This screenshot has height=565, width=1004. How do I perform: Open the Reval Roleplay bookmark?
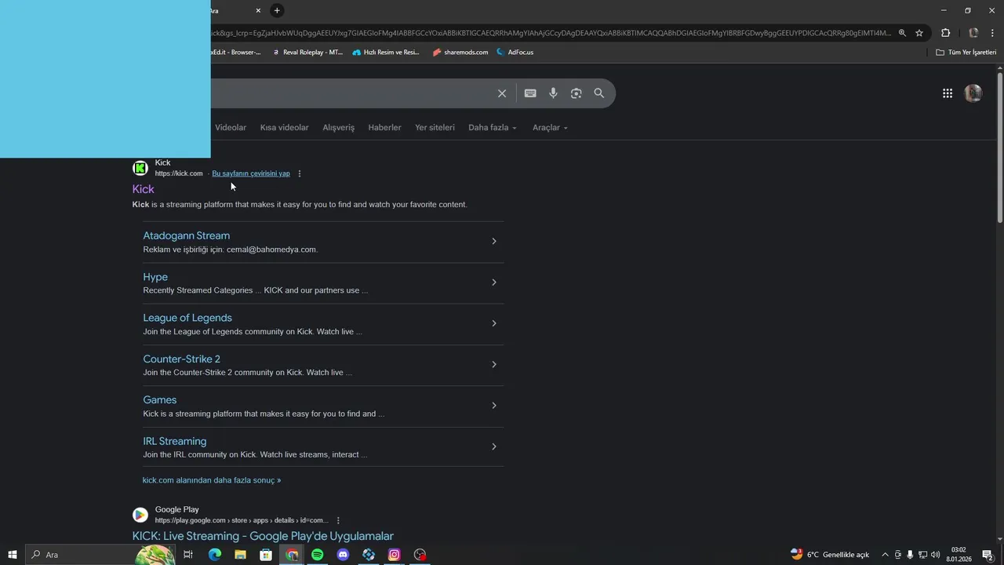click(x=307, y=53)
